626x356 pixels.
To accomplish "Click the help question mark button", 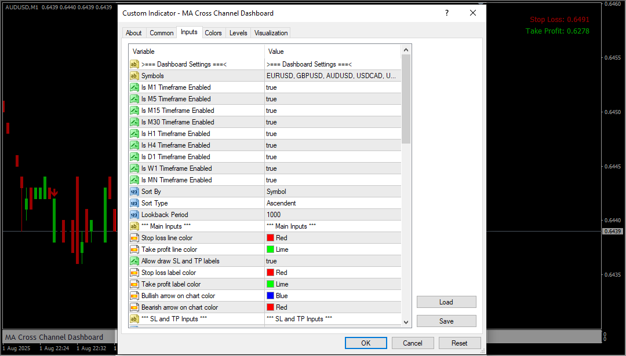I will [x=447, y=13].
